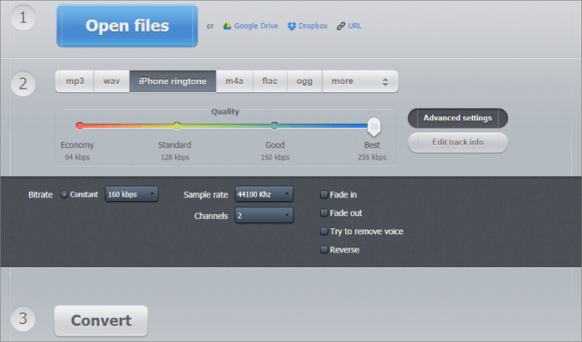Screen dimensions: 582x342
Task: Tick the Reverse checkbox
Action: point(324,250)
